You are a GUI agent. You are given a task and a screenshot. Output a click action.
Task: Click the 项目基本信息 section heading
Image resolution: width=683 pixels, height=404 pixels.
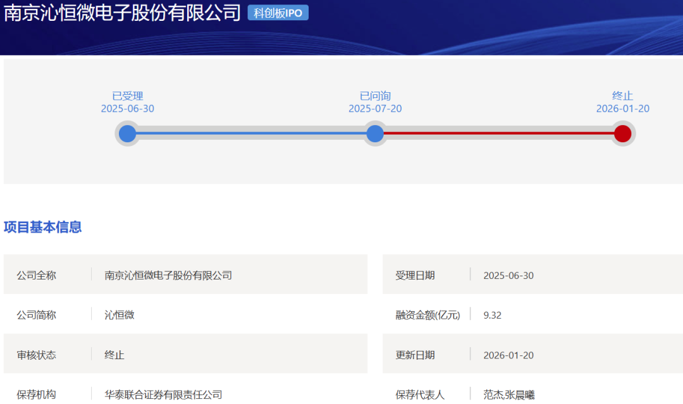43,227
